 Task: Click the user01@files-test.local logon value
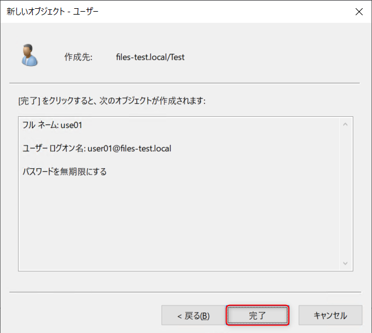pyautogui.click(x=129, y=148)
